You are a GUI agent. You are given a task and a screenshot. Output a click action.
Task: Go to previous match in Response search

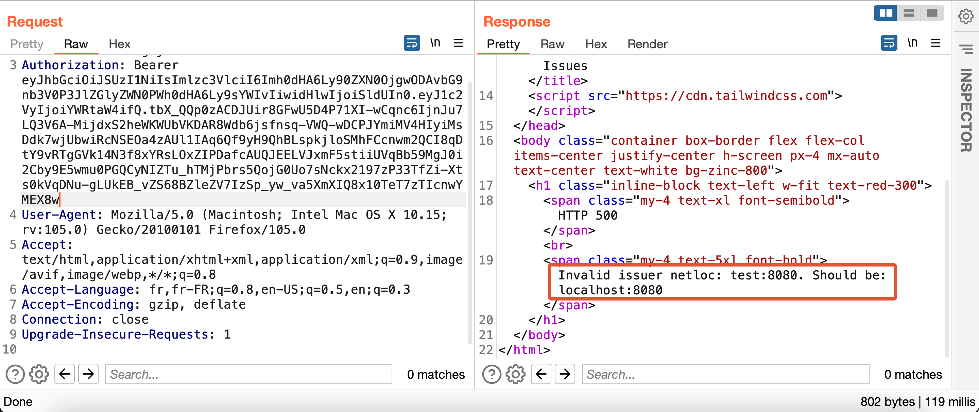coord(541,374)
